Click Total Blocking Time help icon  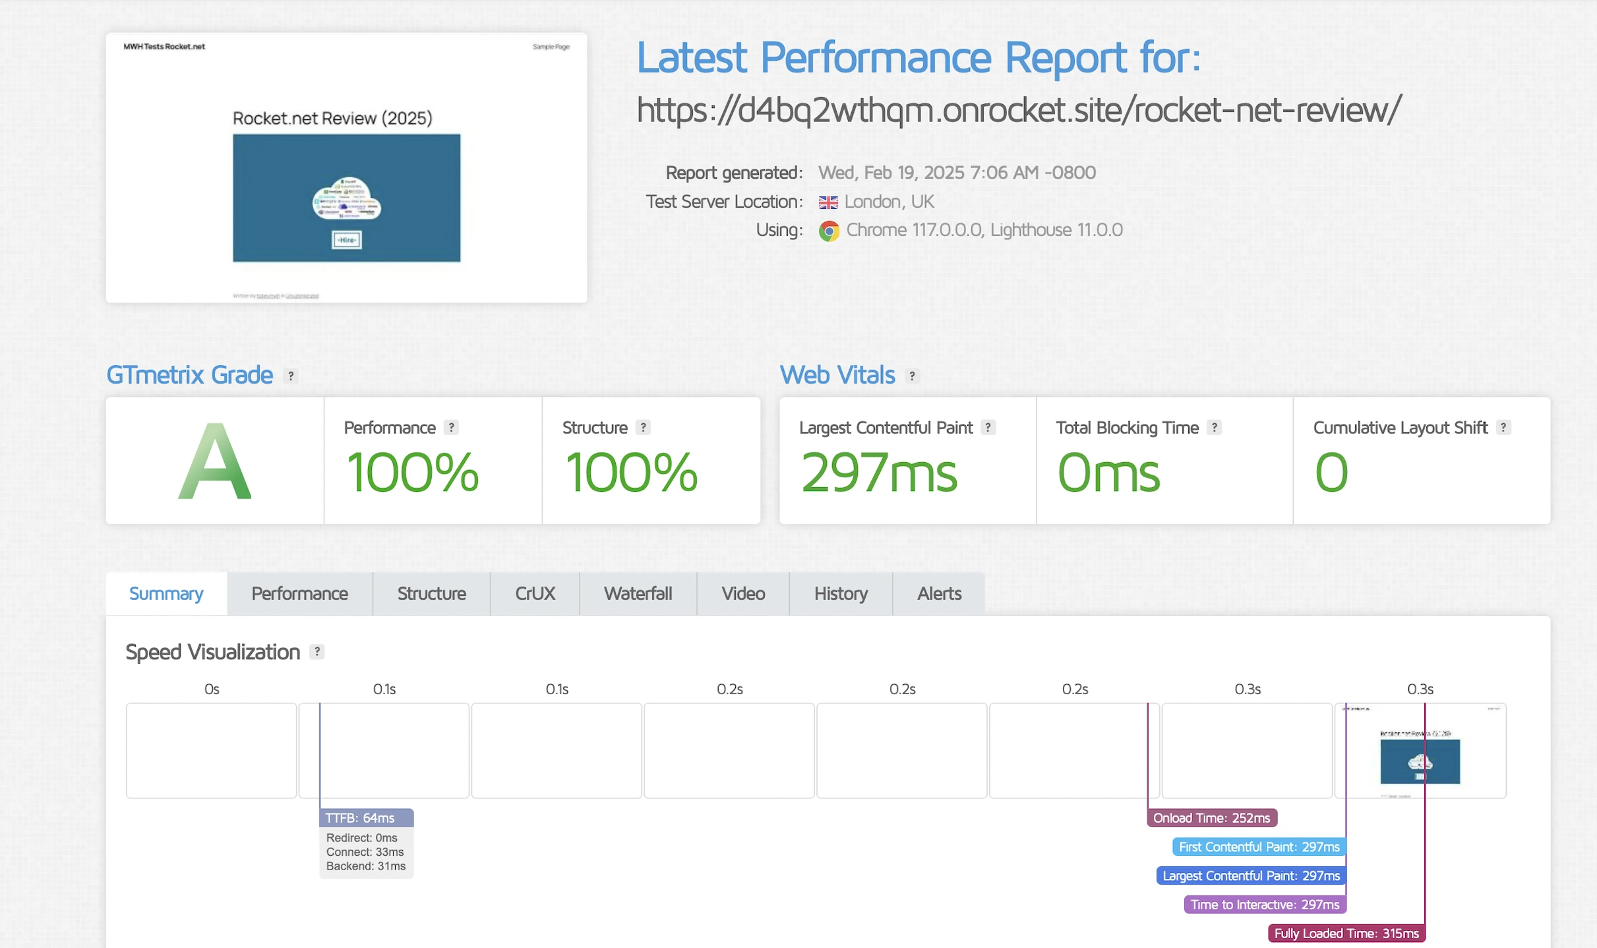tap(1214, 427)
